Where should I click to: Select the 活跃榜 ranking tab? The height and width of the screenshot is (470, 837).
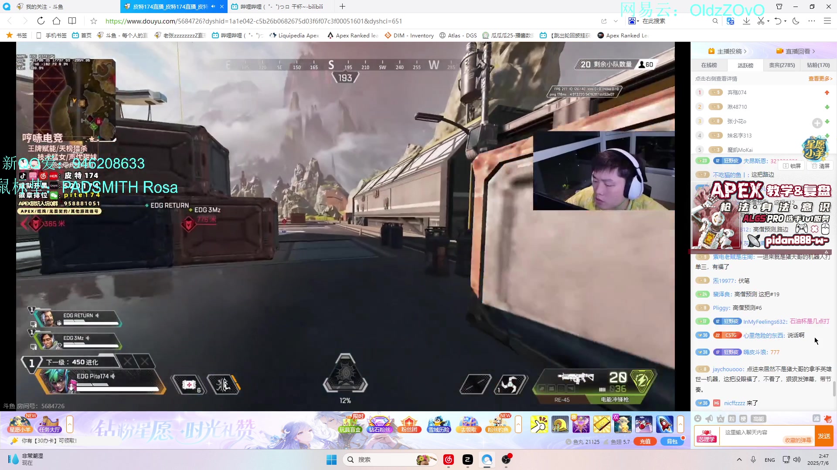[745, 65]
